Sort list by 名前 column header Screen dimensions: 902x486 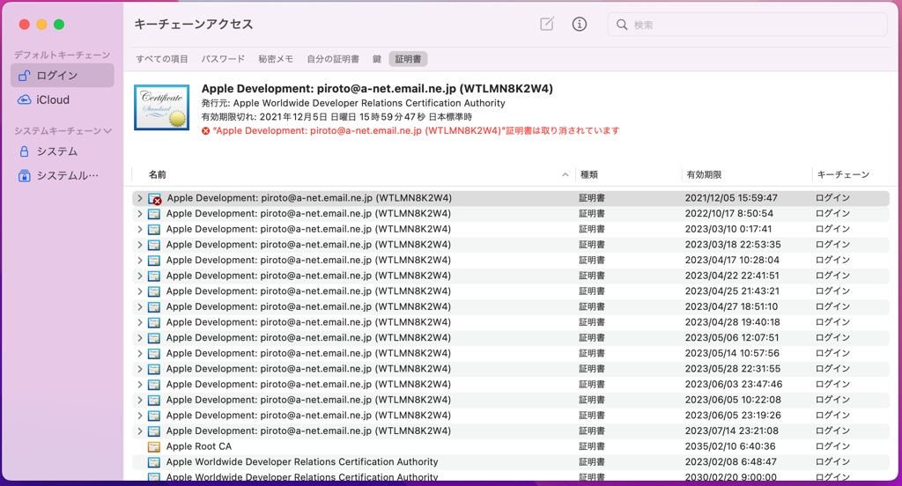point(158,175)
